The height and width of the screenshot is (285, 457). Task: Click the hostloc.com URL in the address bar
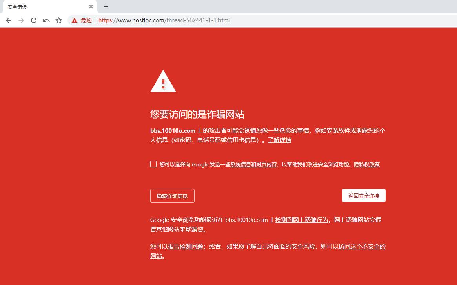(x=164, y=20)
